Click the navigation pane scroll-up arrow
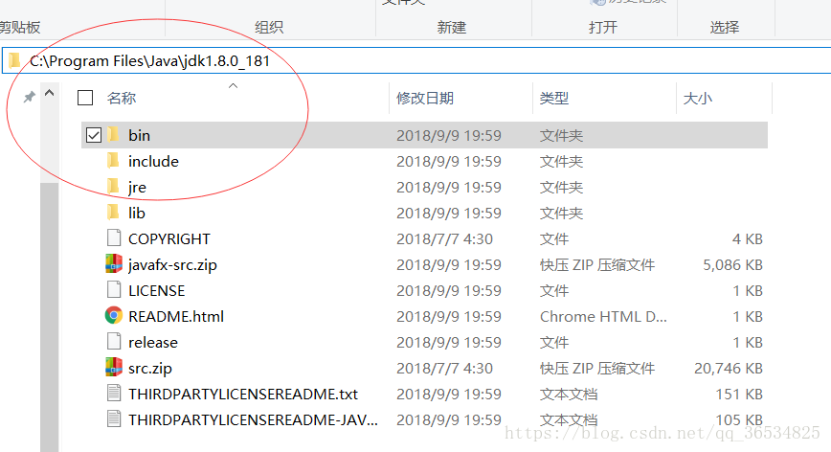The width and height of the screenshot is (831, 452). click(x=49, y=93)
